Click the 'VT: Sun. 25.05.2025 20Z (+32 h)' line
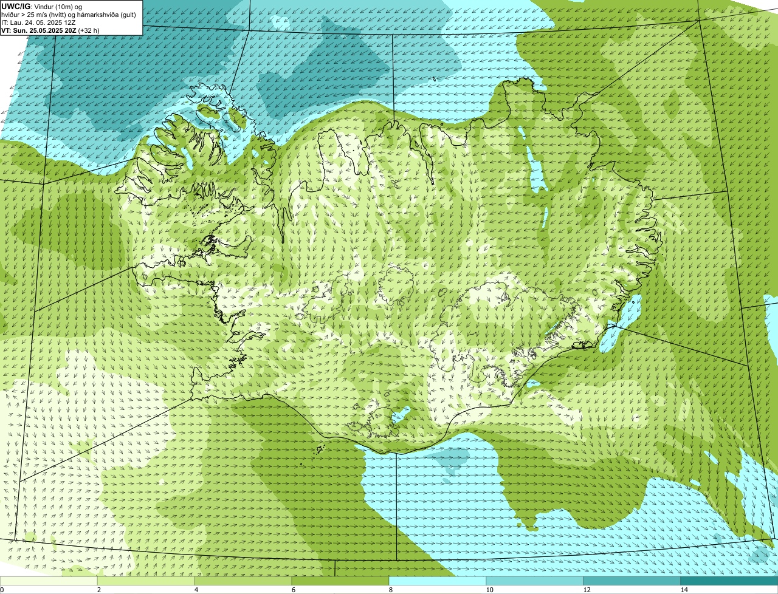Viewport: 778px width, 594px height. (50, 30)
